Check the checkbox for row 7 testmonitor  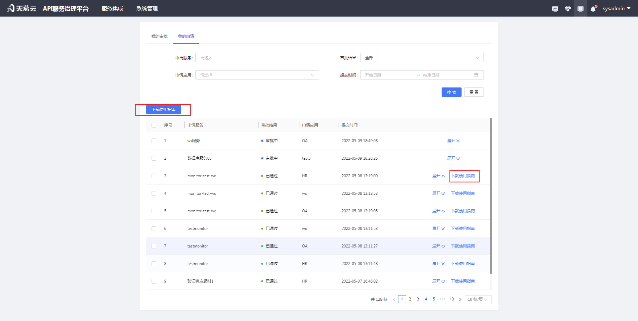[154, 246]
